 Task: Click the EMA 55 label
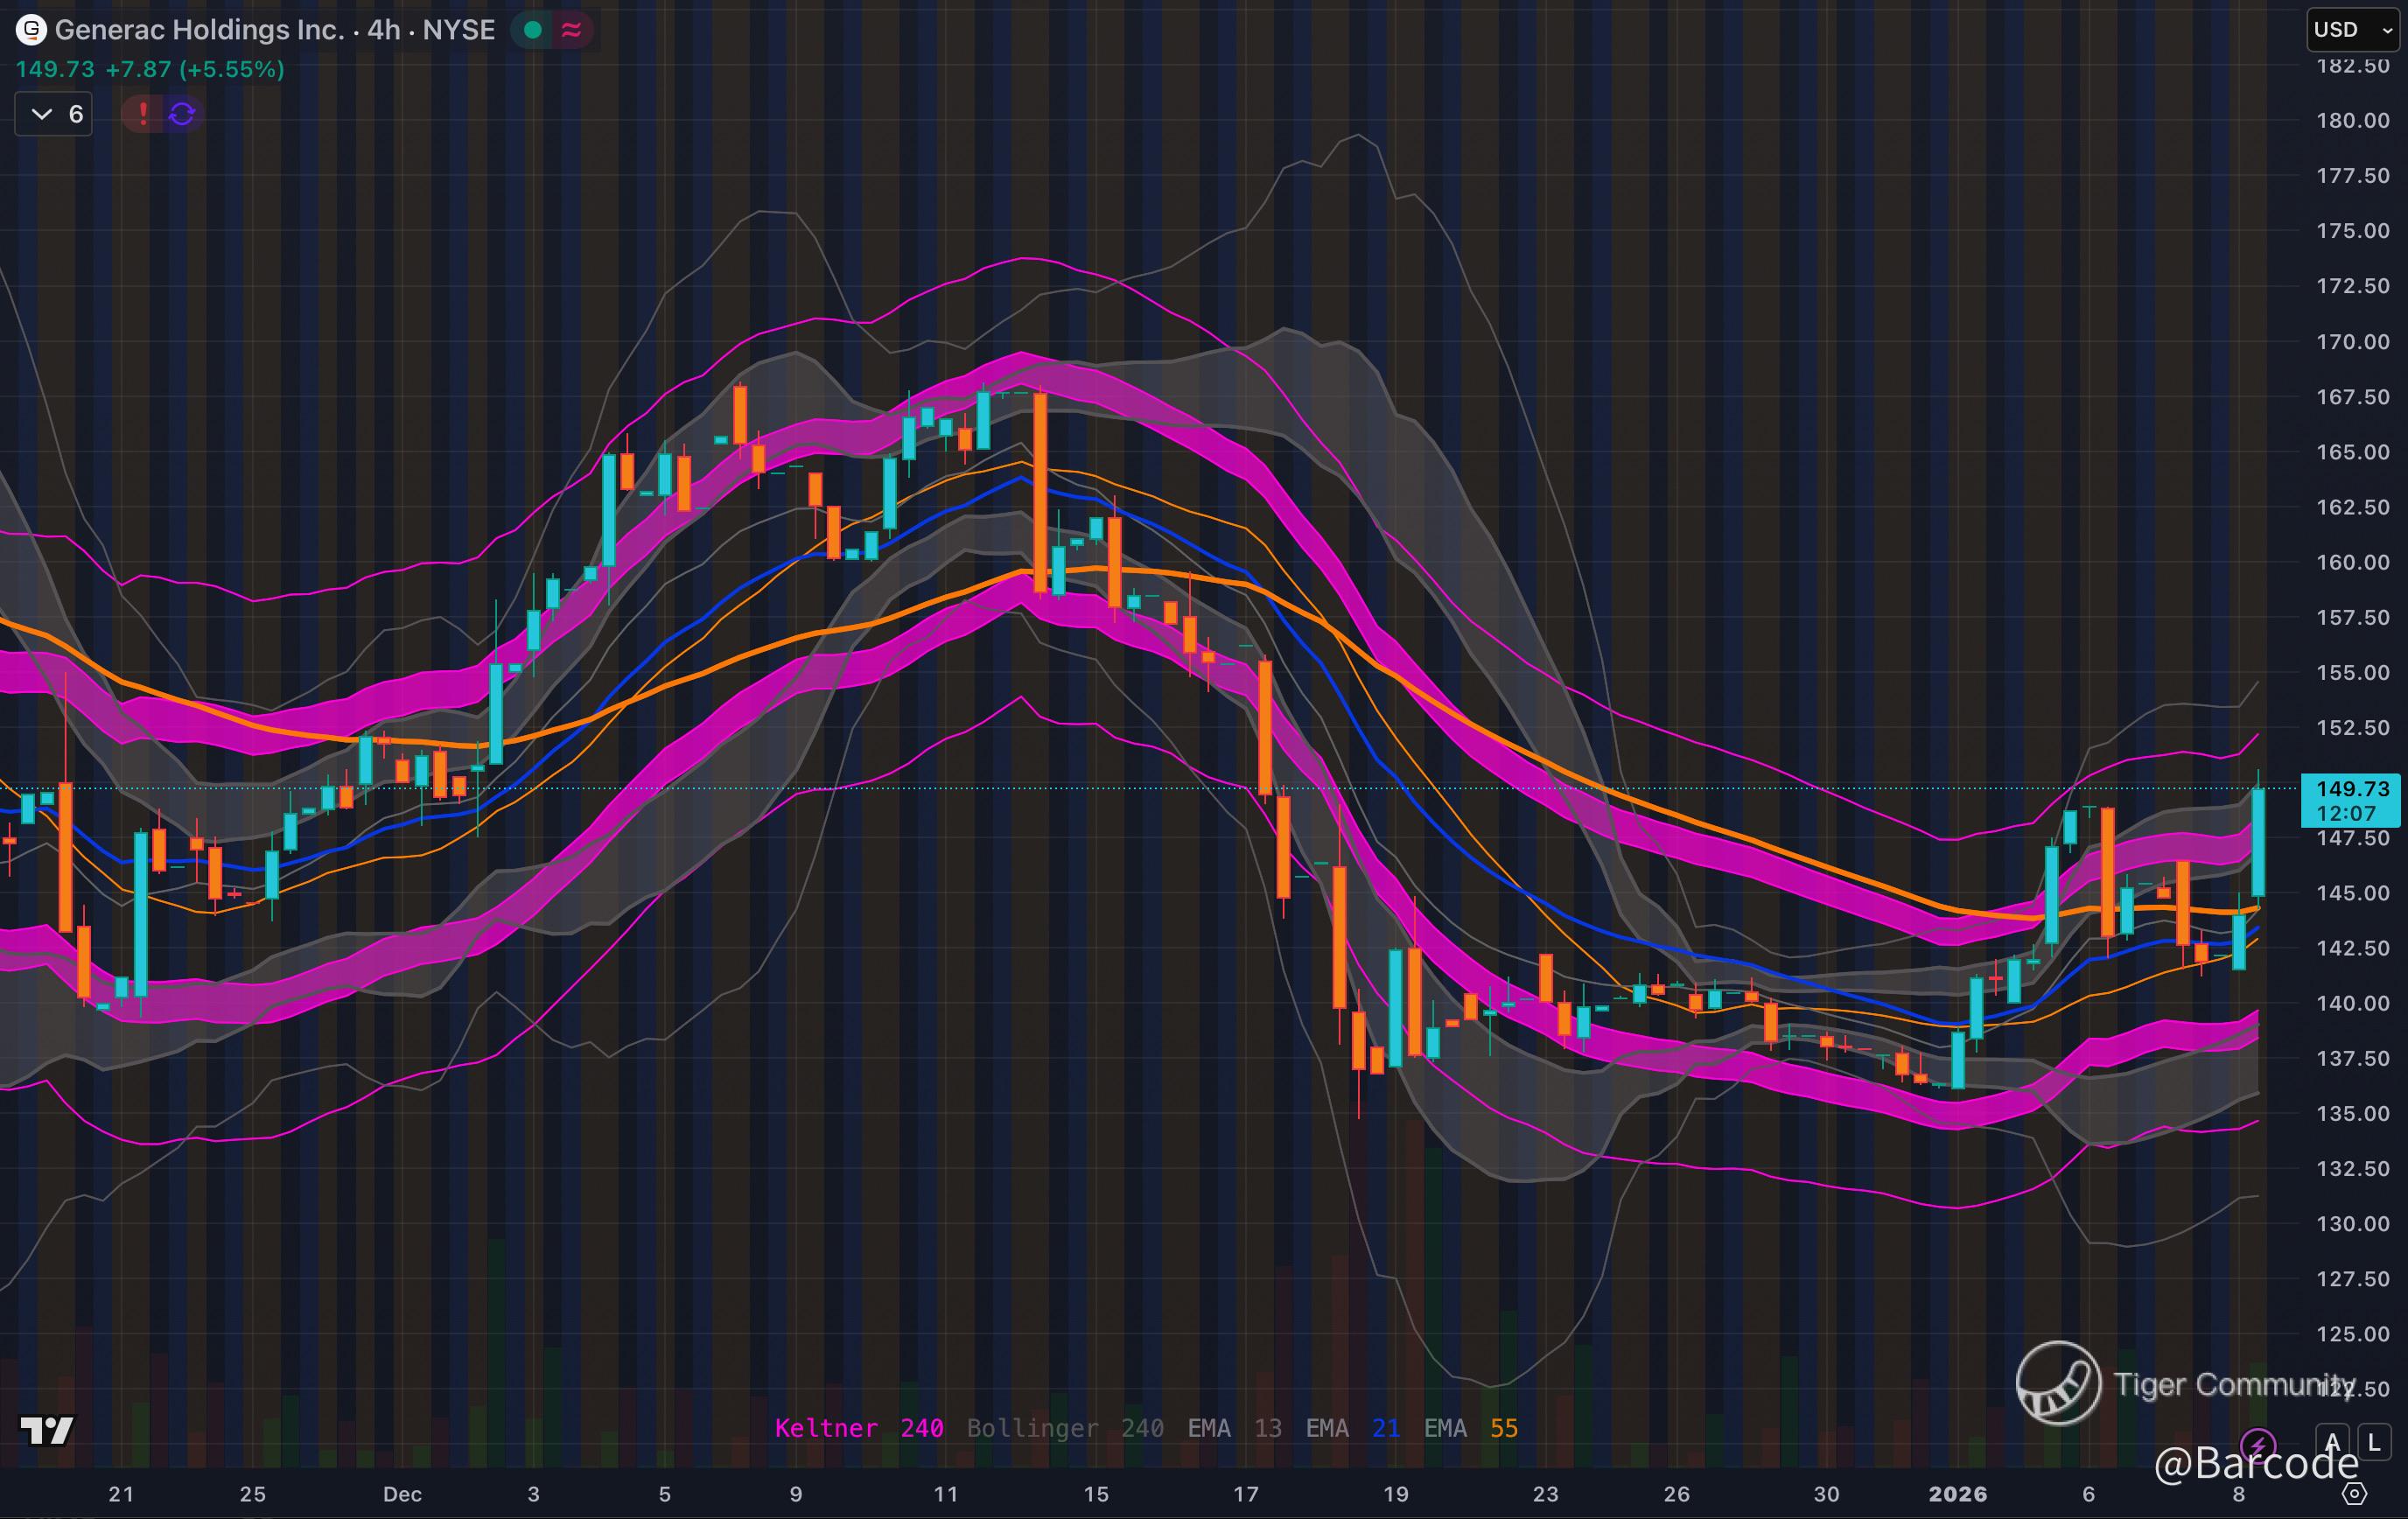pos(1470,1428)
